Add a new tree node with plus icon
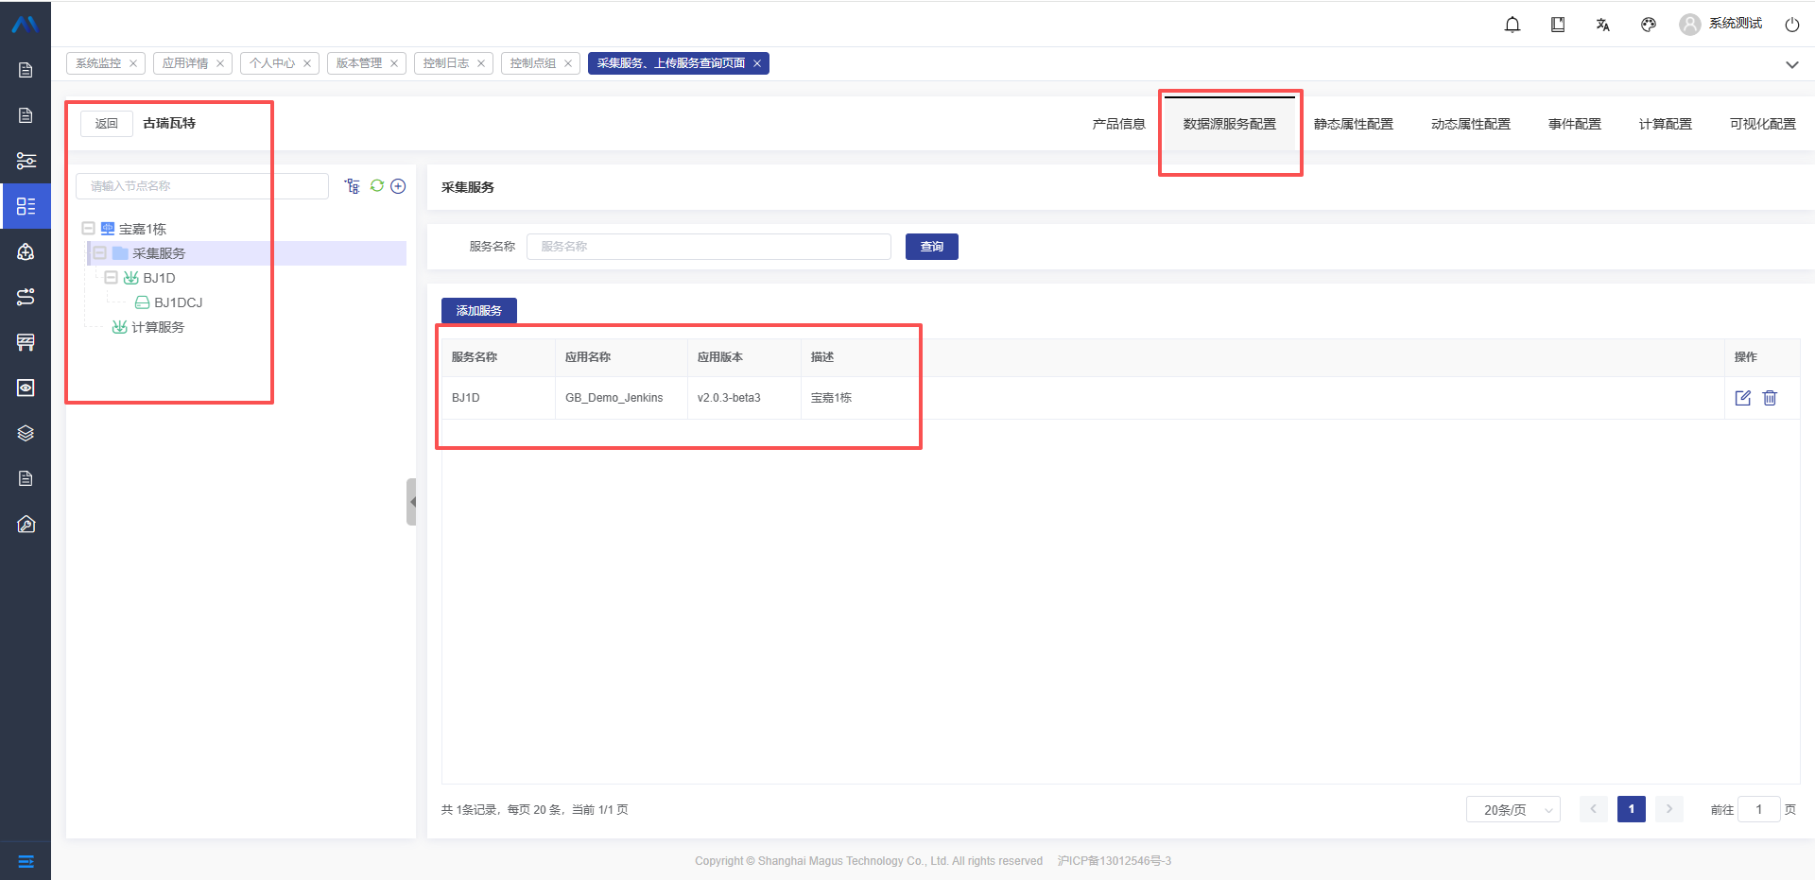The width and height of the screenshot is (1815, 880). click(398, 186)
